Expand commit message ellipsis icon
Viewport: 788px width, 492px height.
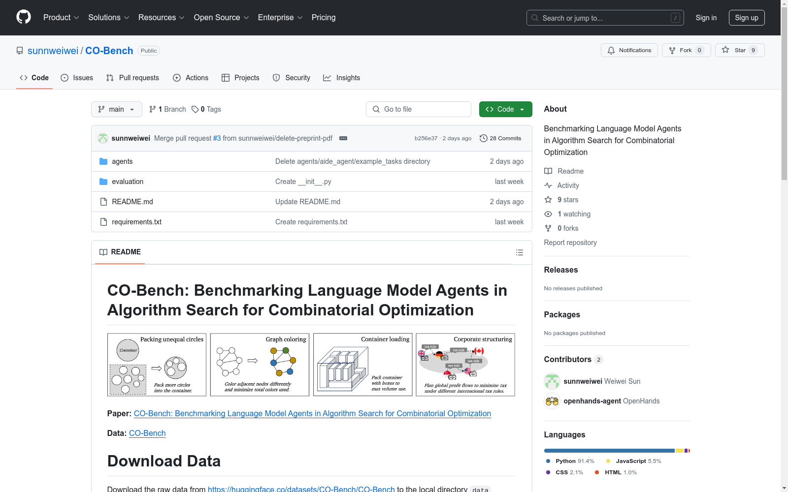click(x=343, y=138)
